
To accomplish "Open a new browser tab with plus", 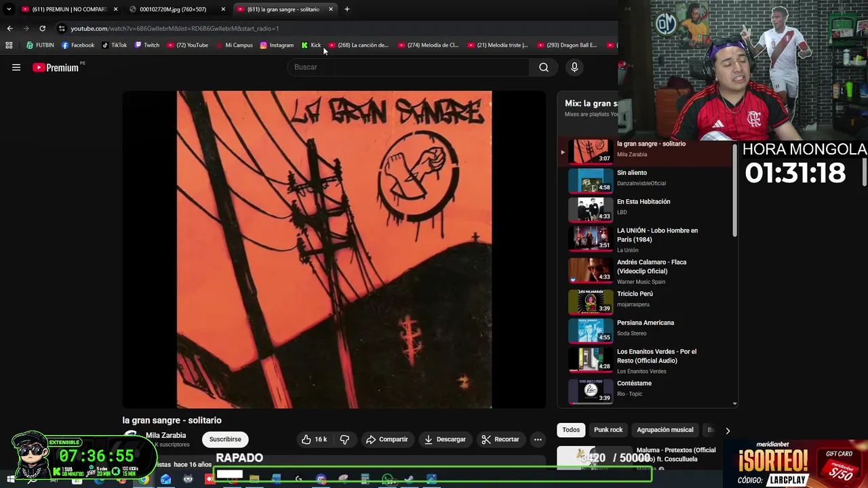I will [x=347, y=9].
